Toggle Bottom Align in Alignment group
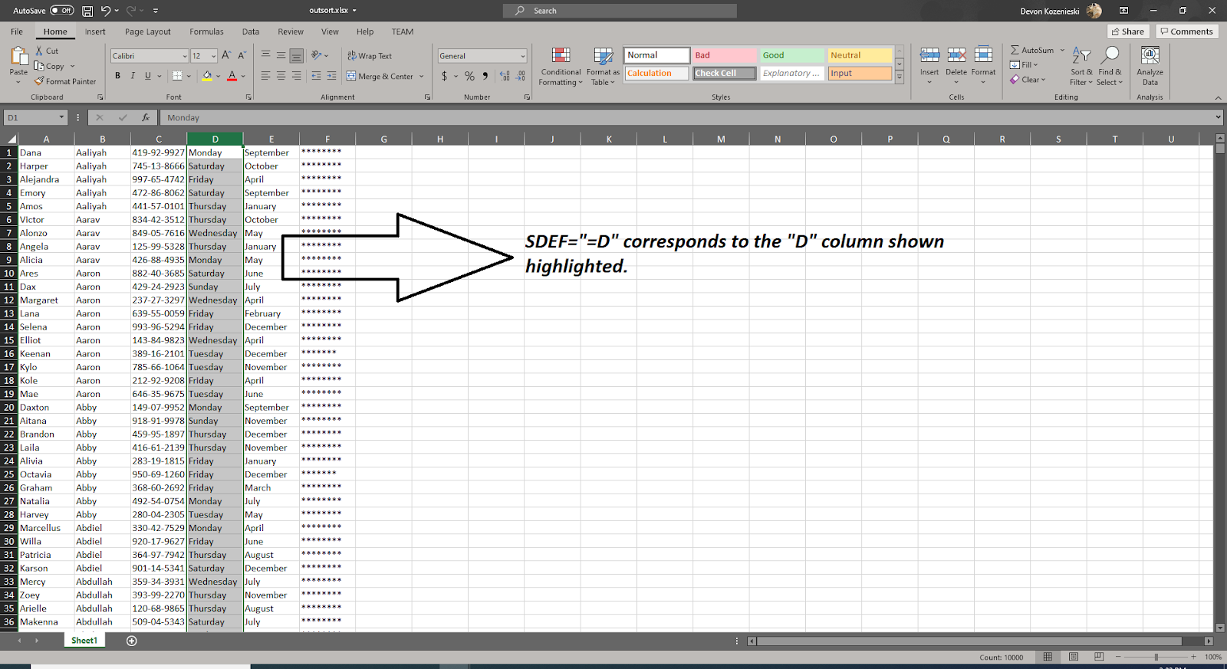 point(296,55)
